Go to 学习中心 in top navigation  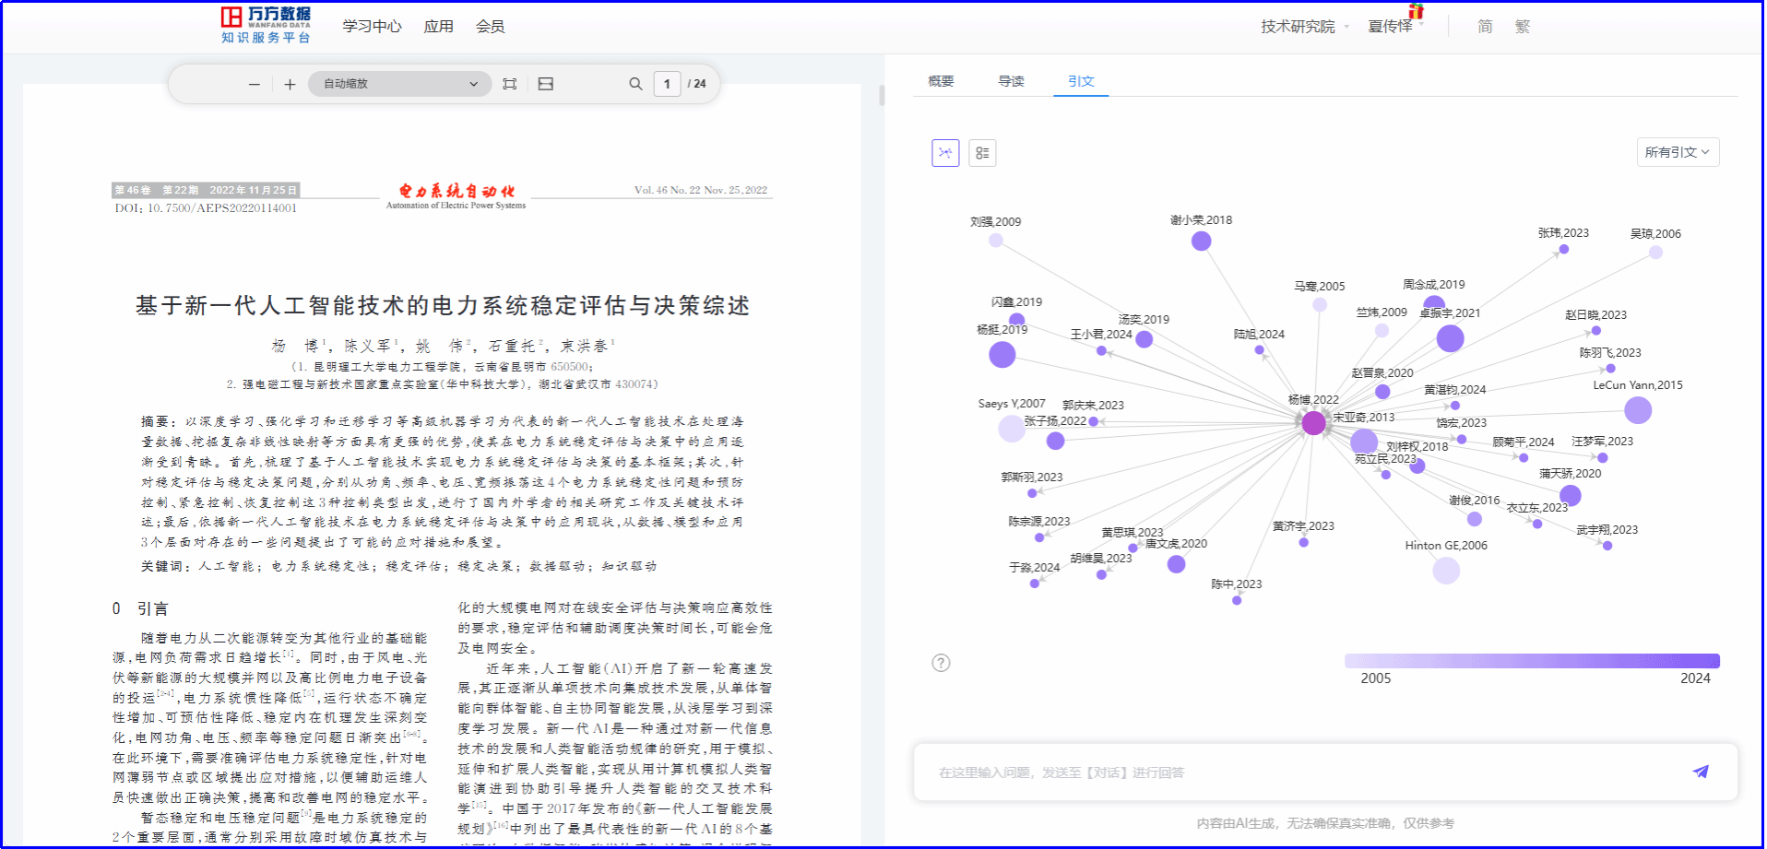pos(372,27)
